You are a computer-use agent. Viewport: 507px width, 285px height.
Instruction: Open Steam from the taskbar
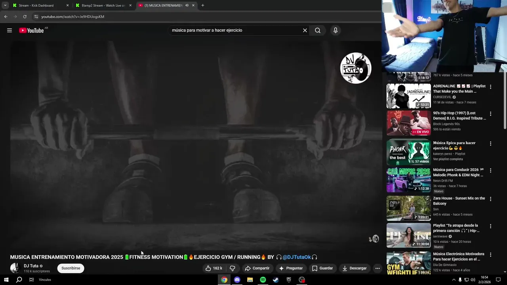(276, 279)
